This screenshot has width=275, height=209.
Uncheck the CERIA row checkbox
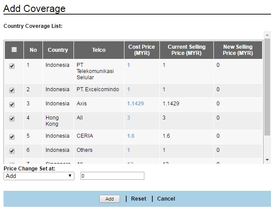point(12,137)
